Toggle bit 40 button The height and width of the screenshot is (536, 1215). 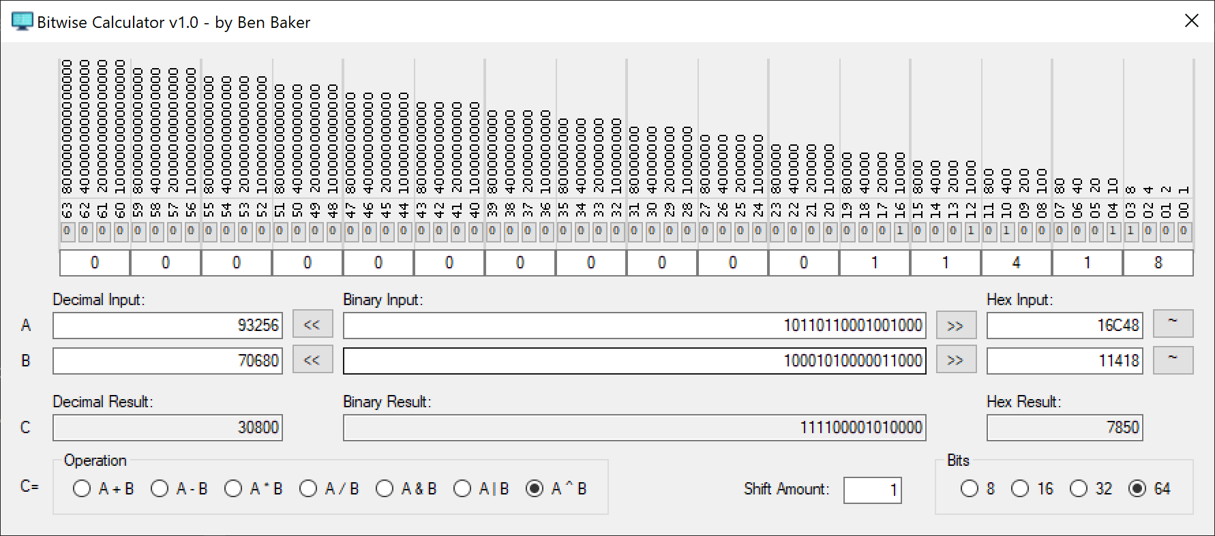tap(475, 232)
